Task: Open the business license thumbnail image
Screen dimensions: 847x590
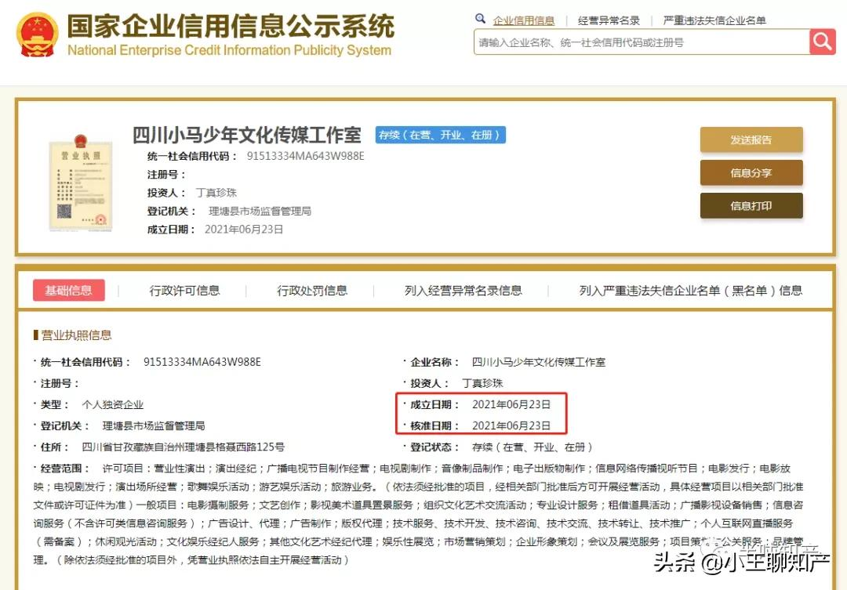Action: 81,183
